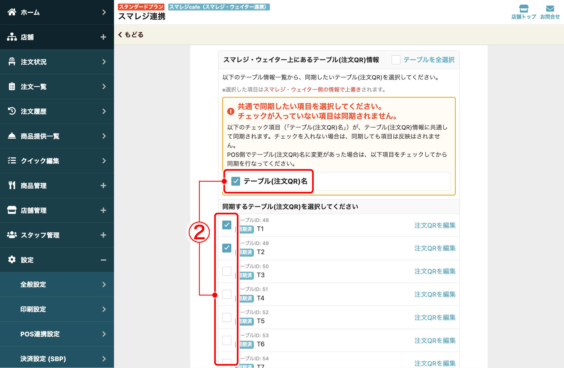Click the 店舗トップ shop icon

point(524,8)
